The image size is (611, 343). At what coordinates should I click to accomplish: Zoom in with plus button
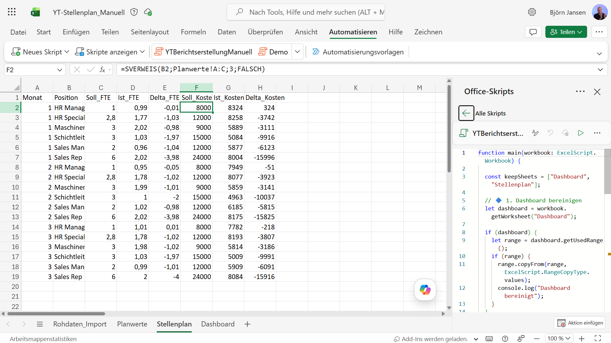(582, 339)
